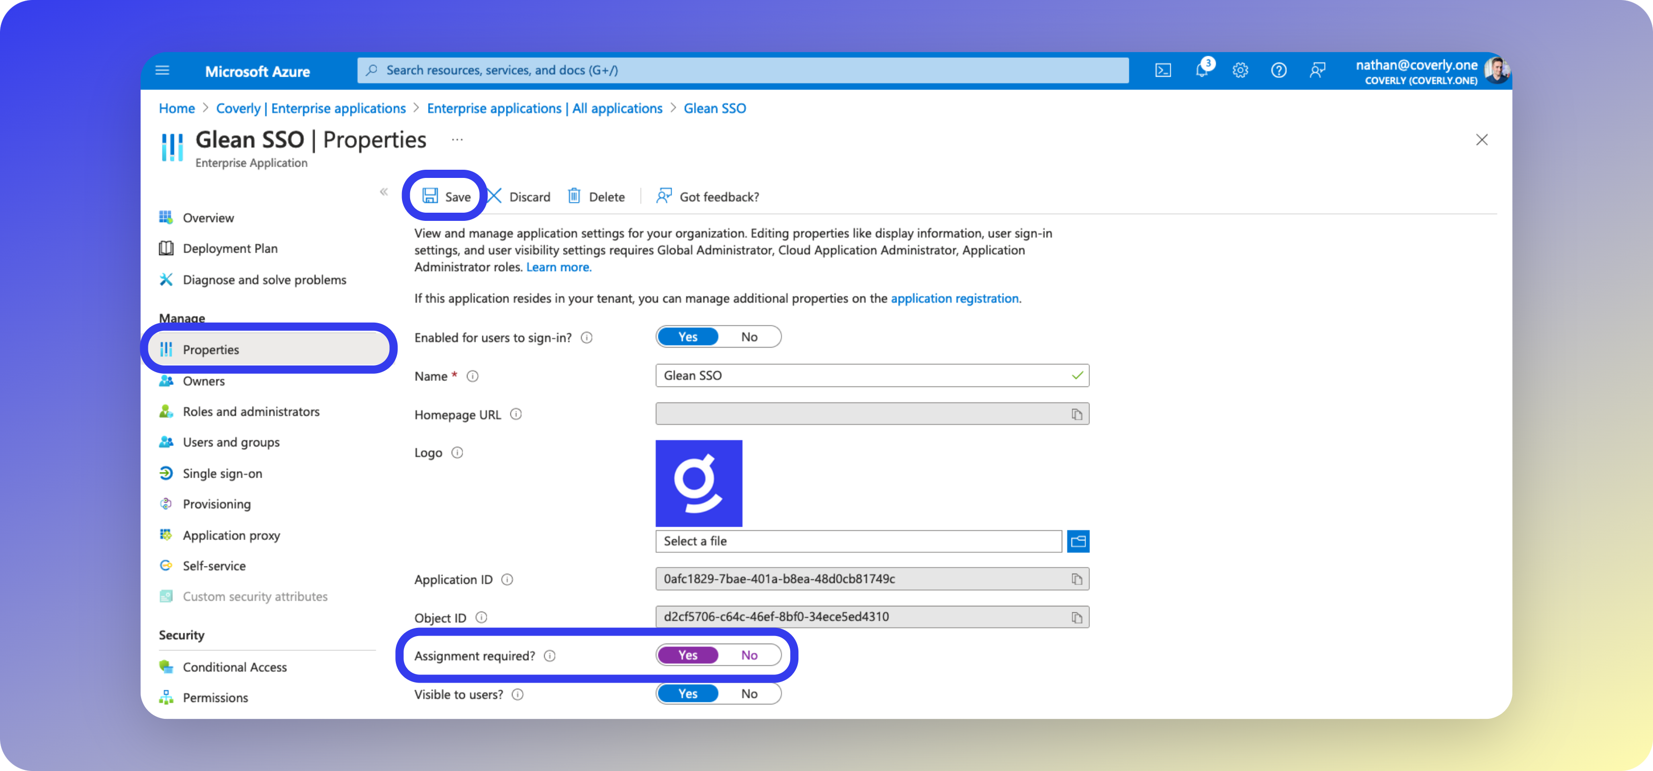The height and width of the screenshot is (771, 1653).
Task: Click the Name field validation checkmark
Action: pyautogui.click(x=1077, y=375)
